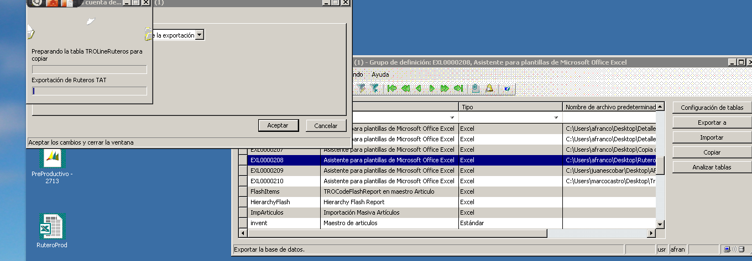This screenshot has height=261, width=752.
Task: Click the home icon in top-left toolbar
Action: pyautogui.click(x=53, y=3)
